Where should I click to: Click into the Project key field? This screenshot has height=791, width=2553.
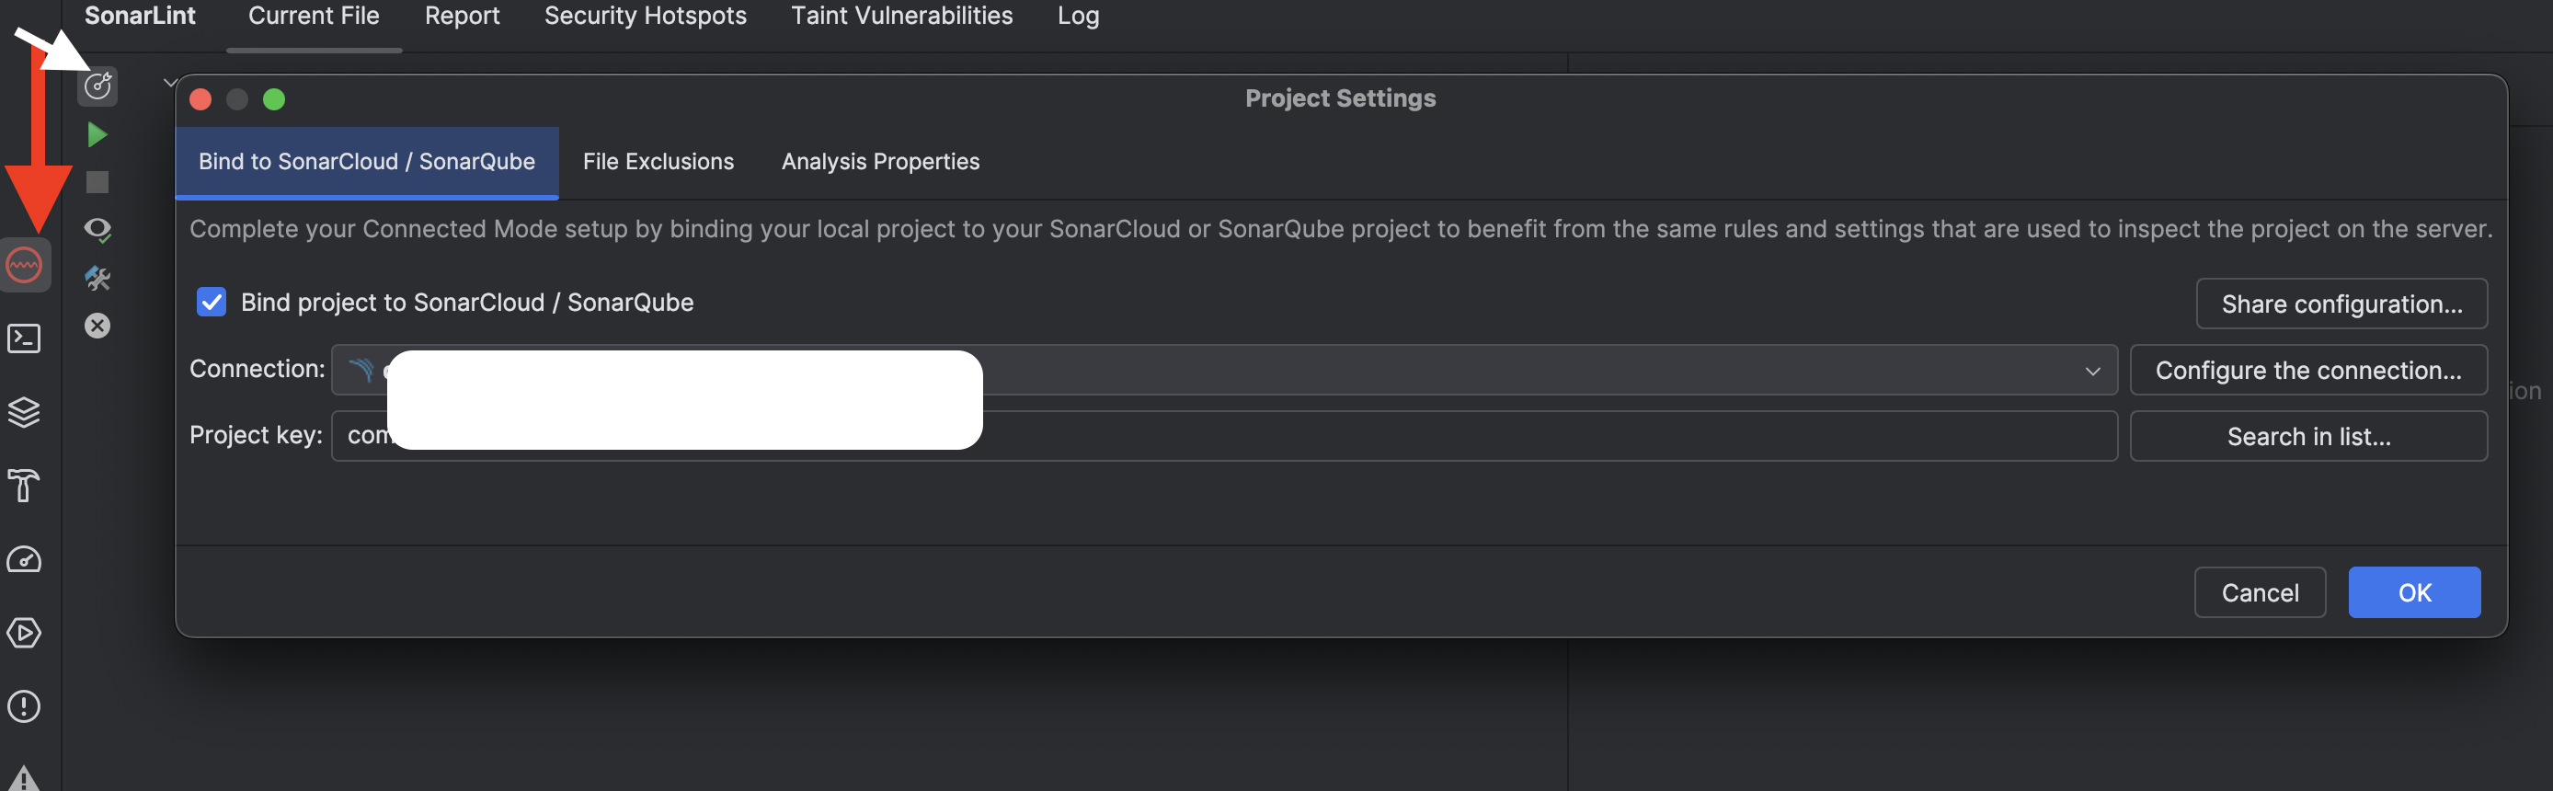(1486, 436)
